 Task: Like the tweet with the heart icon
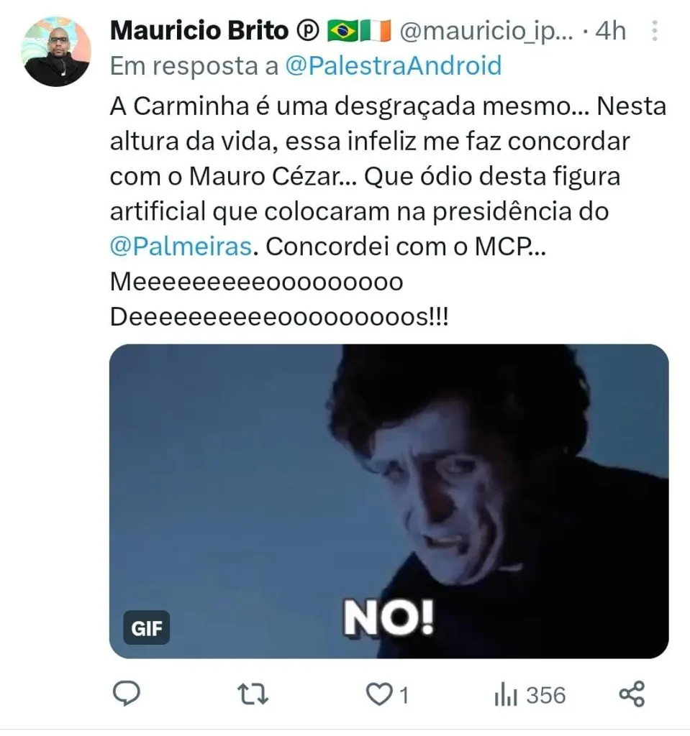(x=378, y=694)
